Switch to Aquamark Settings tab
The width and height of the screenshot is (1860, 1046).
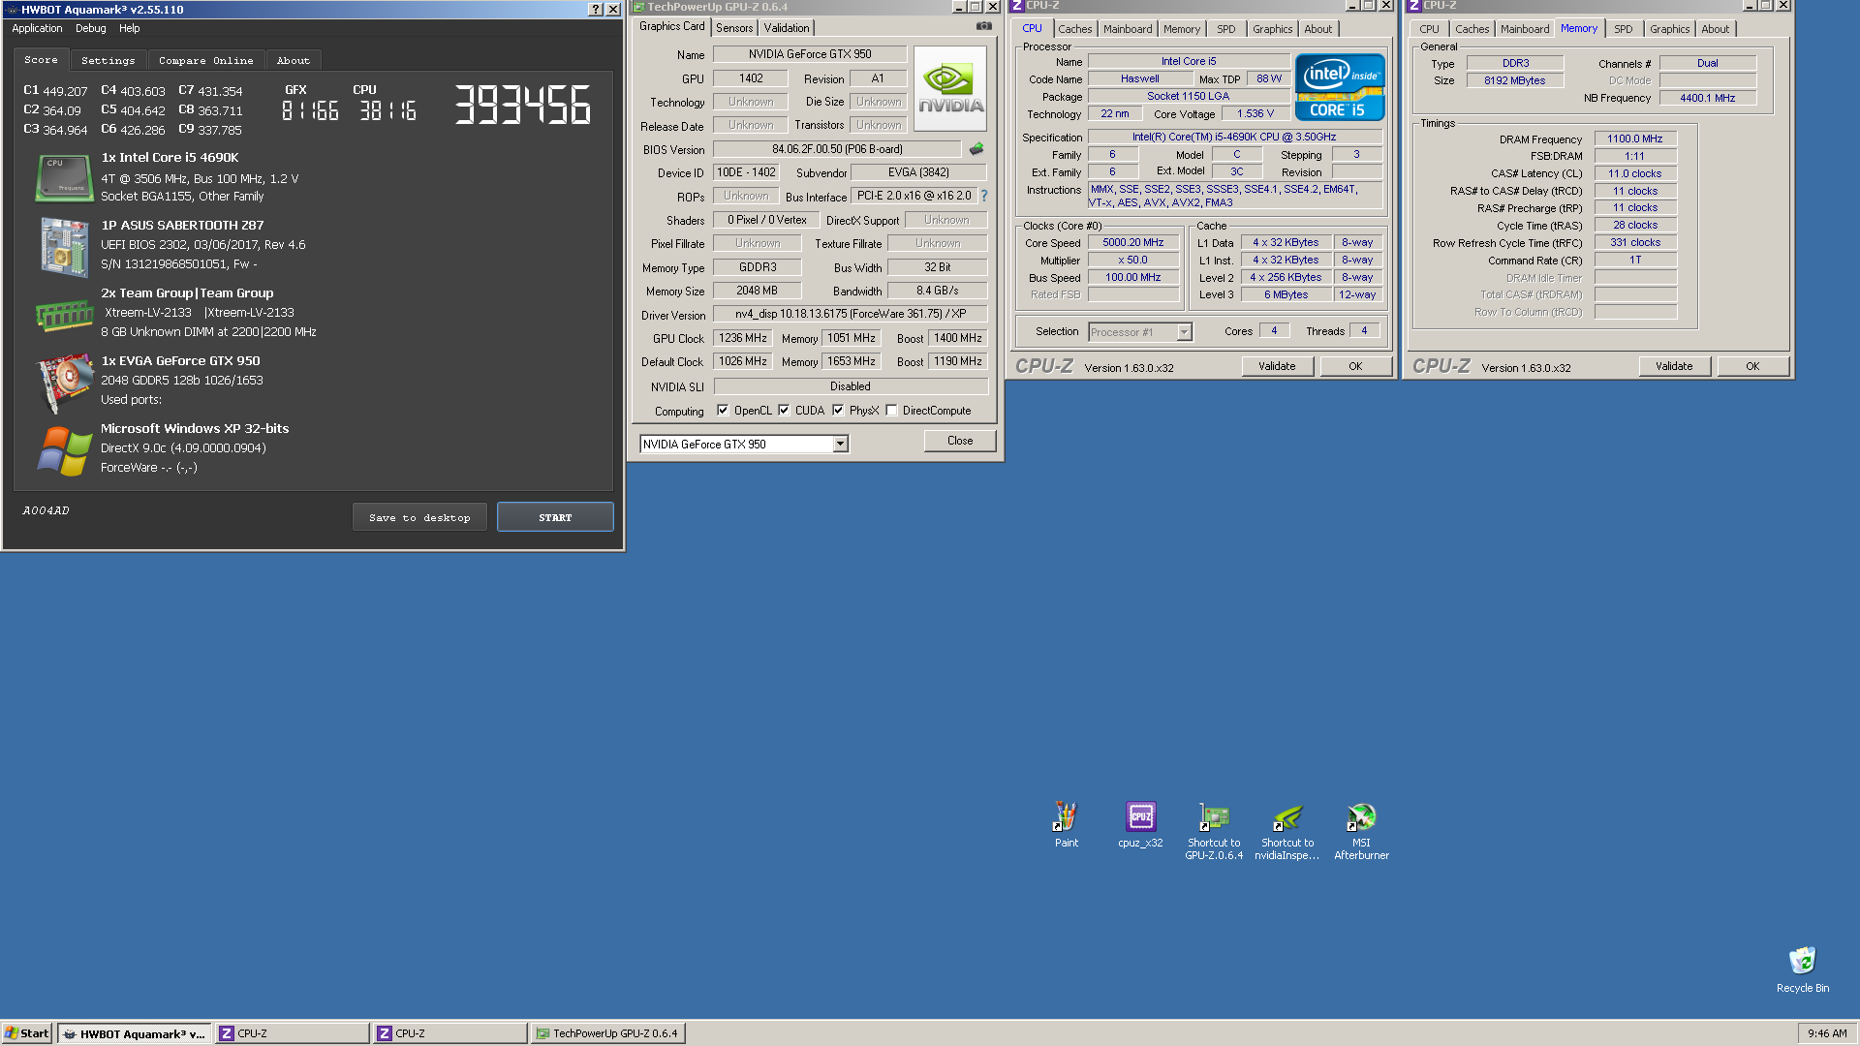[108, 60]
